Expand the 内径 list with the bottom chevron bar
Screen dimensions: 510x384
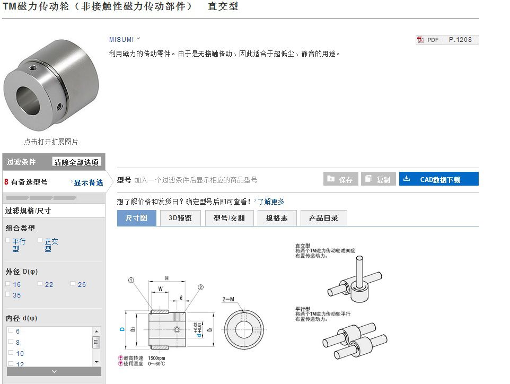pos(54,372)
